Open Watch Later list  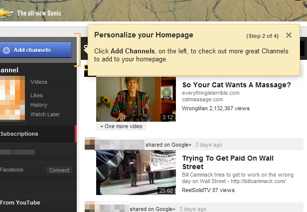click(45, 114)
